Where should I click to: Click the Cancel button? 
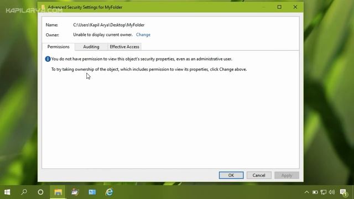[x=259, y=175]
